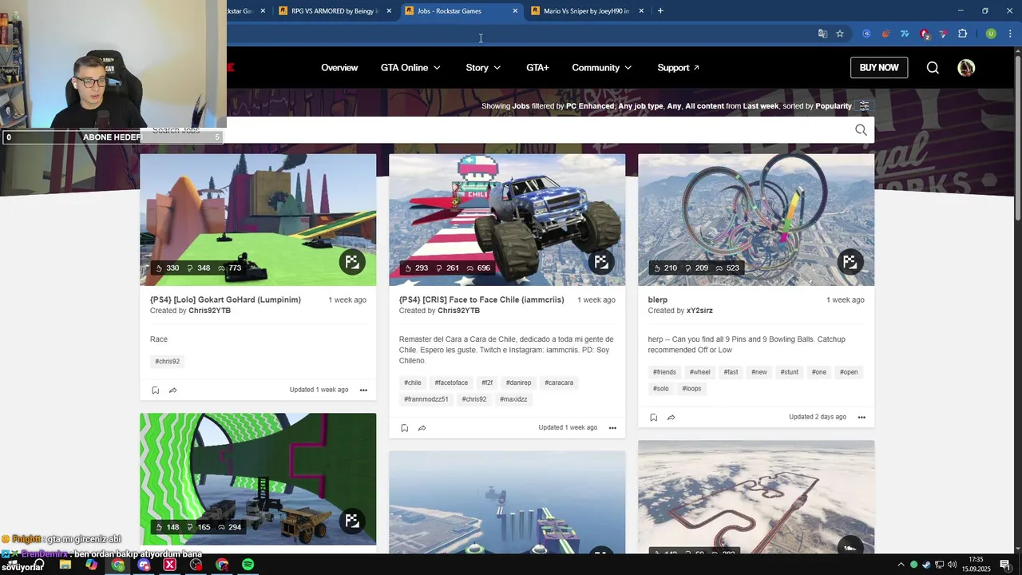Image resolution: width=1022 pixels, height=575 pixels.
Task: Bookmark this page with the star icon
Action: tap(840, 34)
